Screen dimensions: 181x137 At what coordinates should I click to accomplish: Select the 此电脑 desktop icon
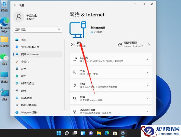coord(4,77)
